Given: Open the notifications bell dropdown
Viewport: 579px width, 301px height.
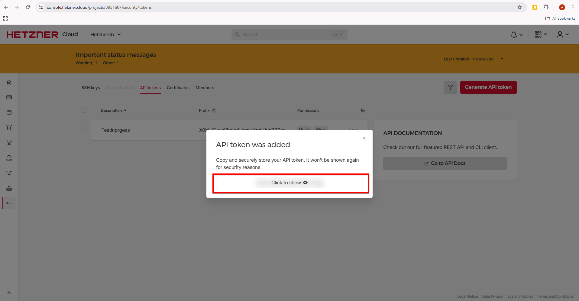Looking at the screenshot, I should click(516, 35).
